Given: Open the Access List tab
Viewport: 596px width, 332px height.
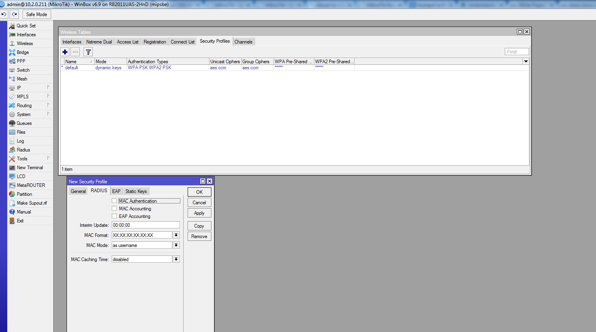Looking at the screenshot, I should pos(128,42).
